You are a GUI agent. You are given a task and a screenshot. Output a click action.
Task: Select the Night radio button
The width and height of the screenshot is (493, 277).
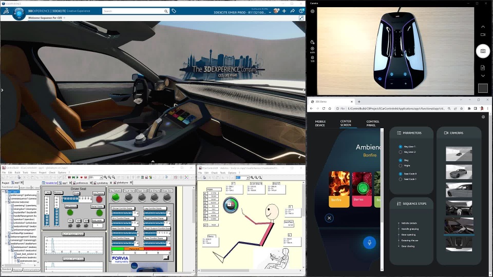[x=400, y=166]
